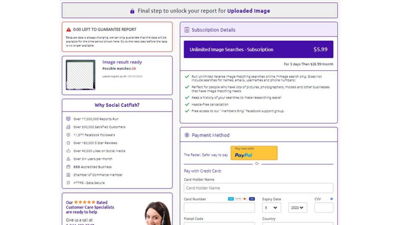Click 'Possible matches: 28' text
This screenshot has height=225, width=400.
click(119, 69)
